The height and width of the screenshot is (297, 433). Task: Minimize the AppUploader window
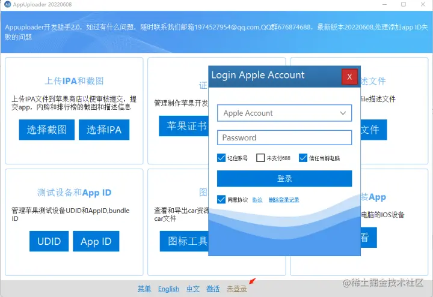pyautogui.click(x=384, y=4)
